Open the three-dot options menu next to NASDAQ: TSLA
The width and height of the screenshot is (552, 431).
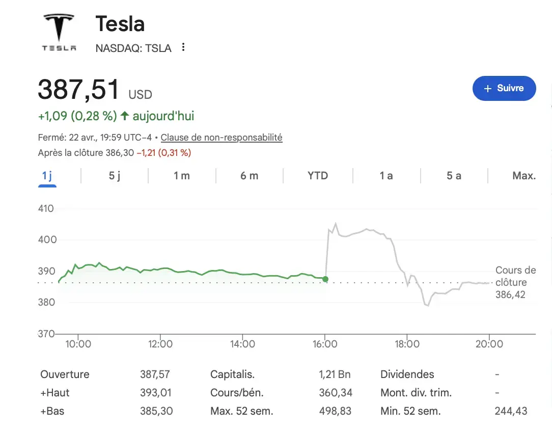point(183,47)
